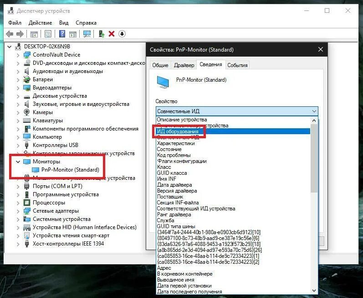Click the ControlVault Device icon
363x298 pixels.
click(x=27, y=55)
